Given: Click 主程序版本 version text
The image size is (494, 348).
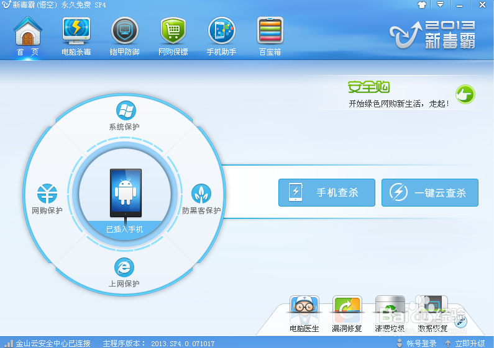Looking at the screenshot, I should click(x=159, y=343).
